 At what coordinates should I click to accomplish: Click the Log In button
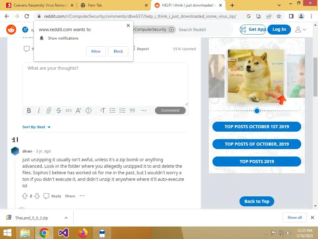(x=279, y=30)
